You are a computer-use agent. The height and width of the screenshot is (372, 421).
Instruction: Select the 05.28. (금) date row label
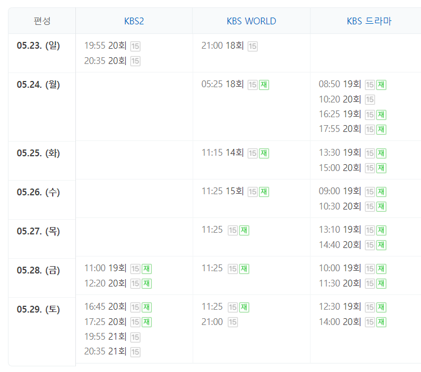pyautogui.click(x=39, y=270)
